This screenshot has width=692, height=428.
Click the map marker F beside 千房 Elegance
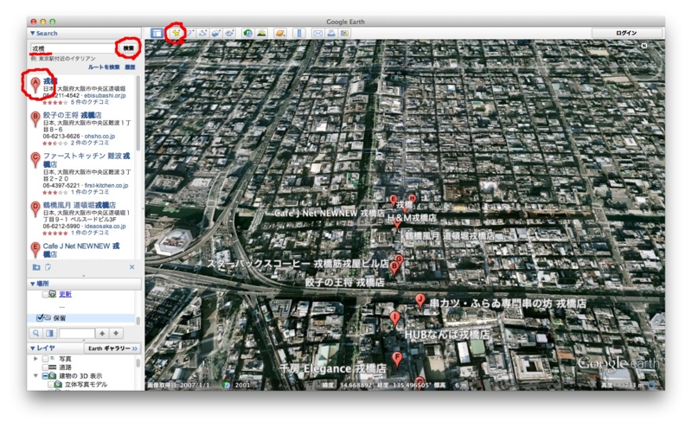point(397,360)
